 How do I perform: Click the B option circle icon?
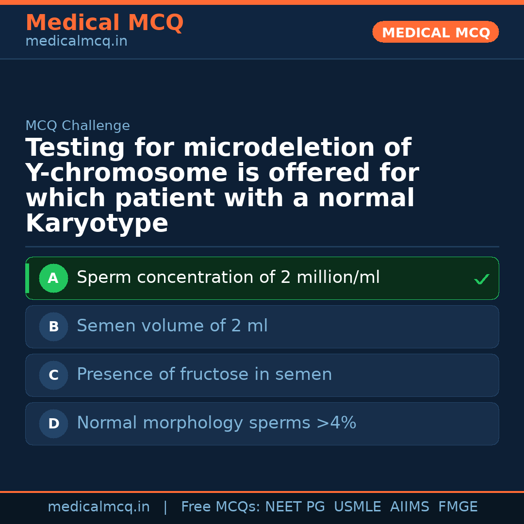[53, 327]
